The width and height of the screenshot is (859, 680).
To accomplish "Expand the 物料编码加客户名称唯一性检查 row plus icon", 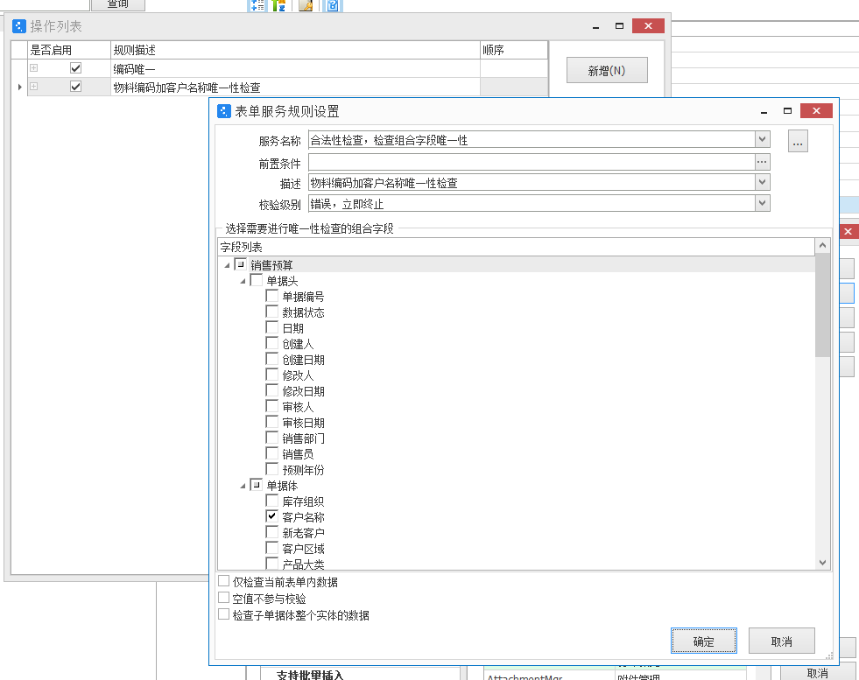I will [x=34, y=87].
